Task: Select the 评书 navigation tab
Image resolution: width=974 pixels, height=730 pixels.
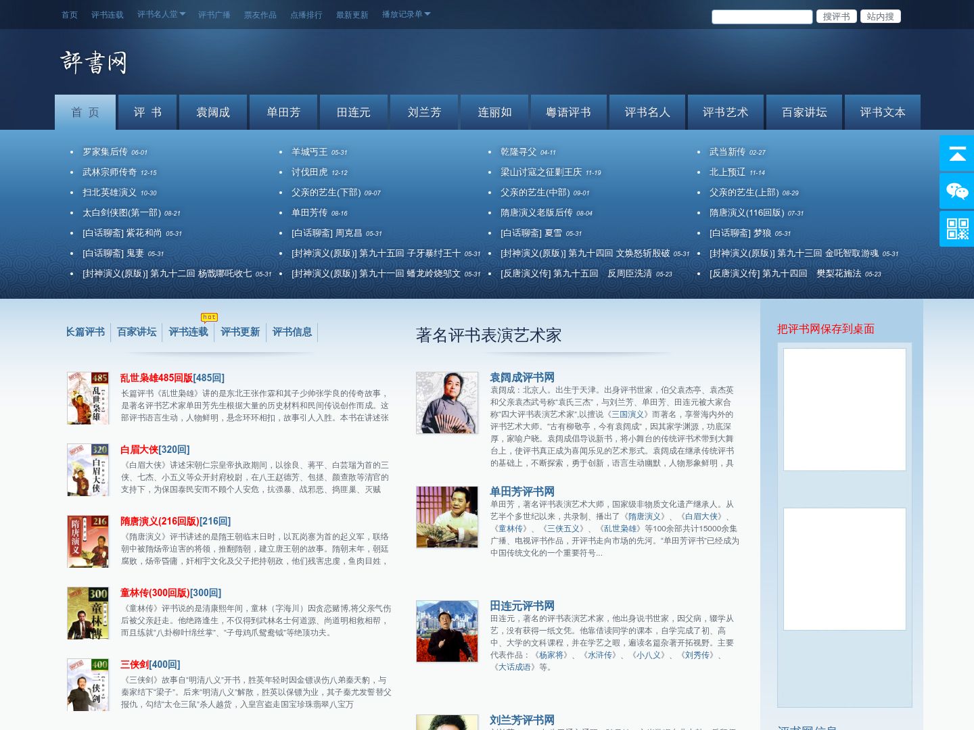Action: tap(147, 112)
